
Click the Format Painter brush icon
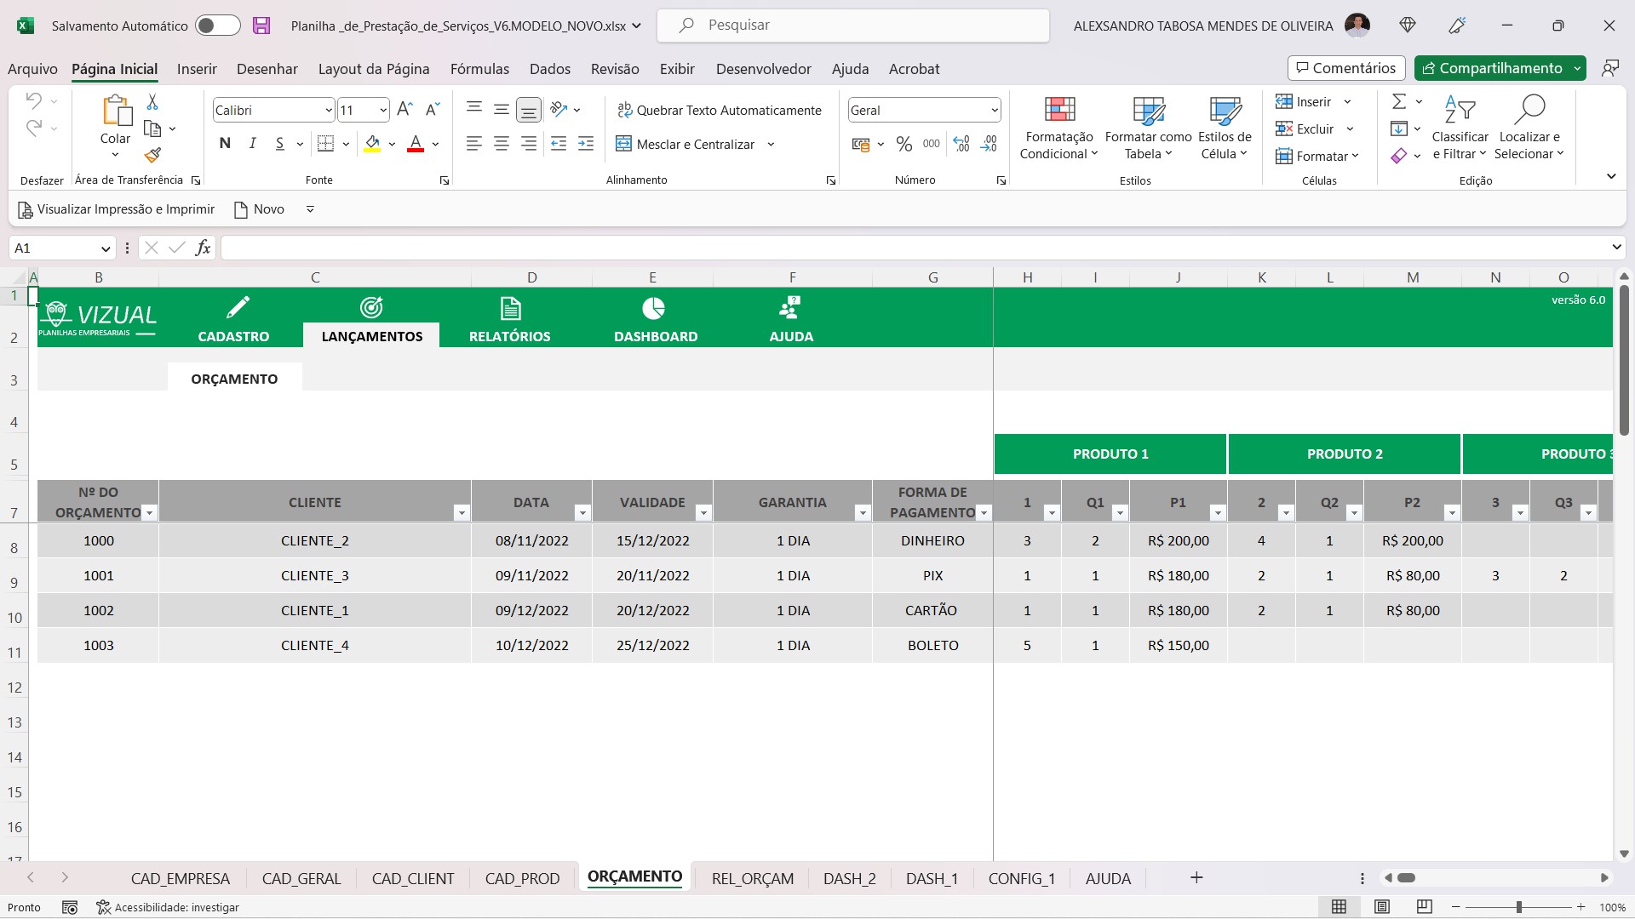152,155
